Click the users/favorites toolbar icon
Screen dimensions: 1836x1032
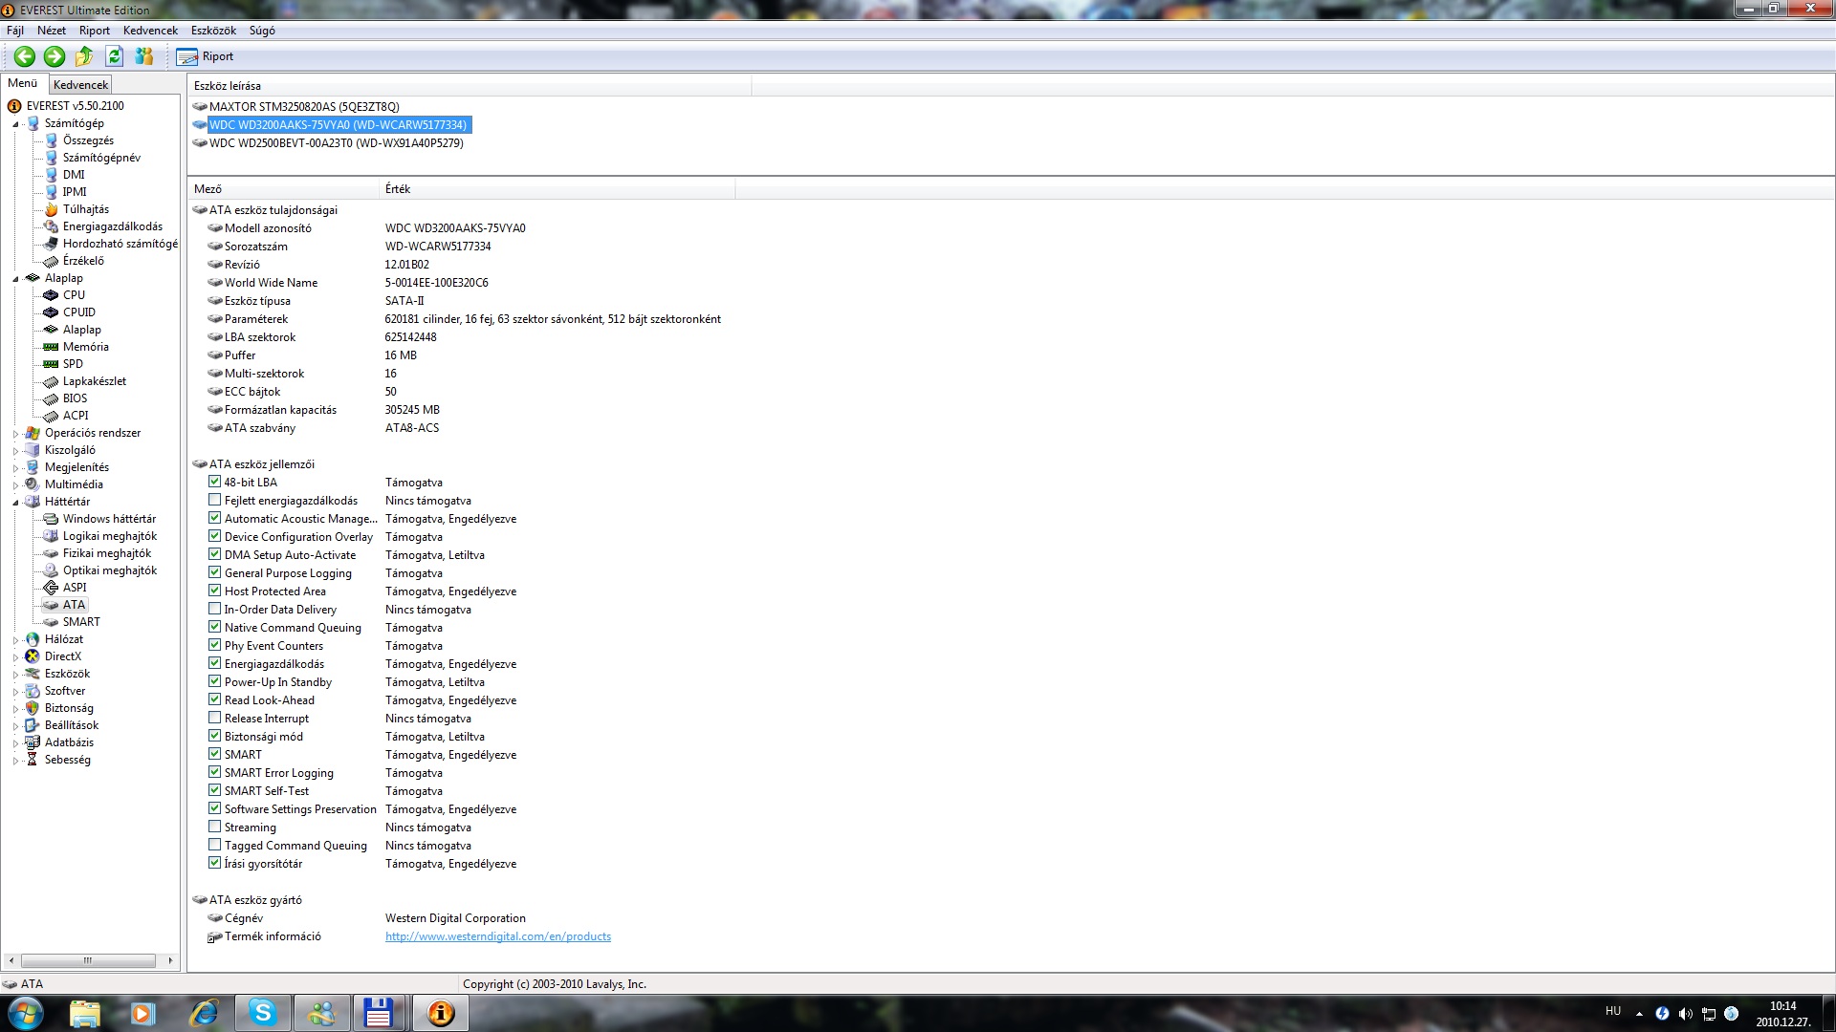point(143,56)
